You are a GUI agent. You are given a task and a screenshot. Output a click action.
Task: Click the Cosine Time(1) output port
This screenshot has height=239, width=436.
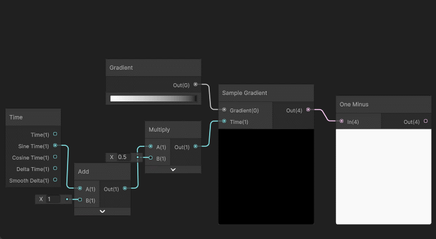coord(55,157)
